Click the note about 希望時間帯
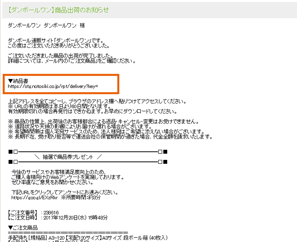The height and width of the screenshot is (242, 297). [106, 131]
